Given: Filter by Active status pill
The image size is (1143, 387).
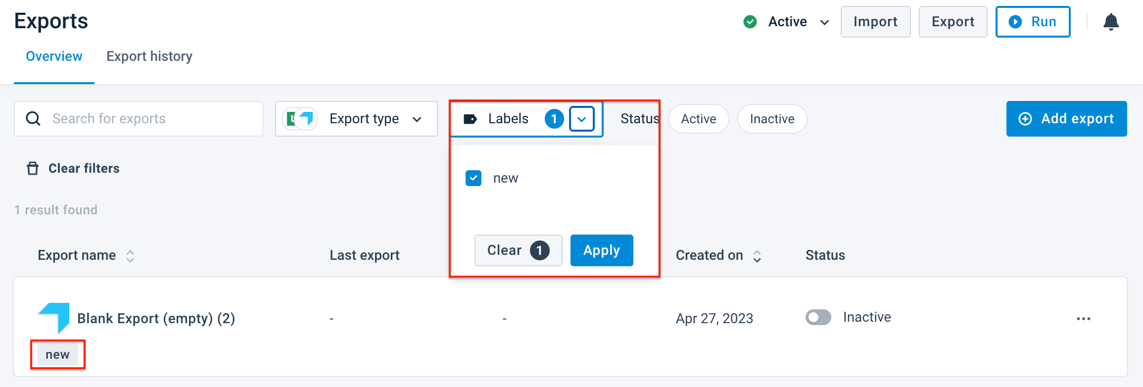Looking at the screenshot, I should click(x=698, y=119).
